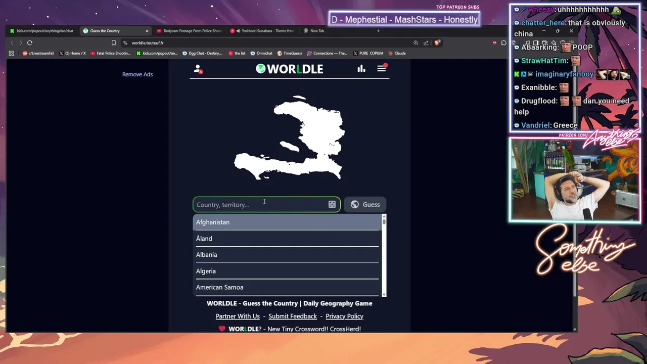Switch to the Bodycam Footage From Police Shoot tab

(190, 31)
